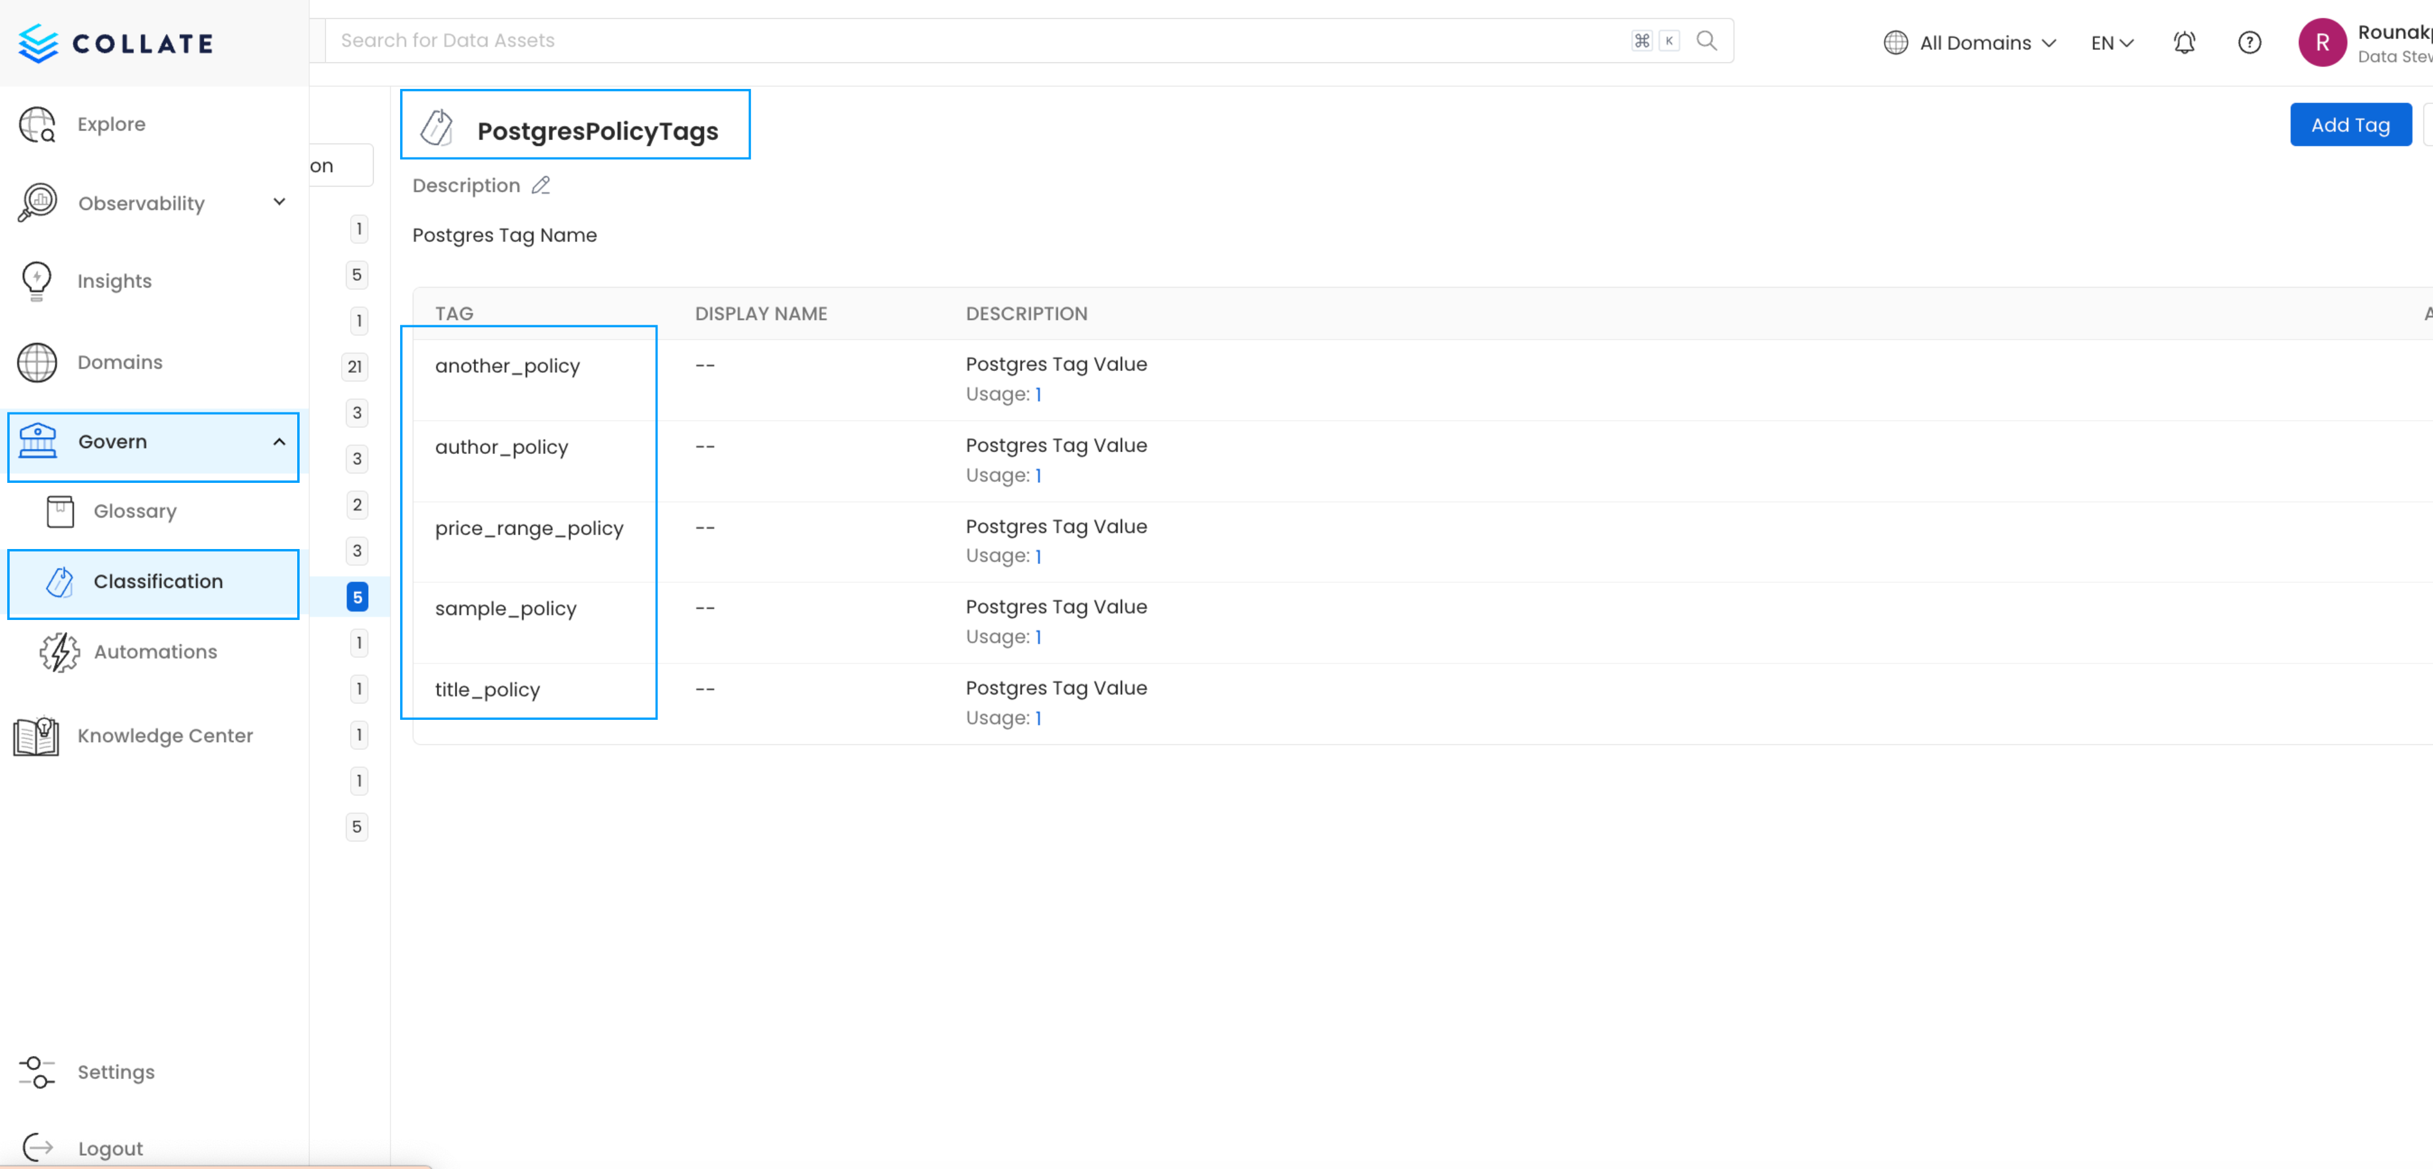Click the help question mark icon

coord(2248,42)
